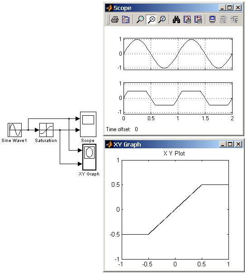Screen dimensions: 247x274
Task: Click the Print icon in Scope toolbar
Action: pos(115,19)
